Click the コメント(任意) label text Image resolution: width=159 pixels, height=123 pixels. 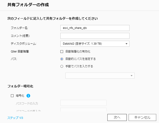pyautogui.click(x=22, y=36)
